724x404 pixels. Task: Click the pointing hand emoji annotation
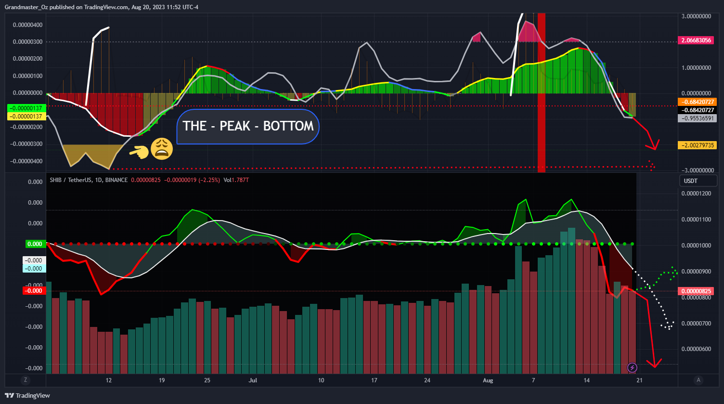tap(139, 152)
